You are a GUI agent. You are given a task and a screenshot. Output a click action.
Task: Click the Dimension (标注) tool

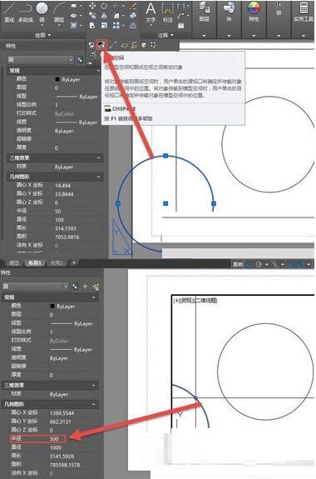[x=167, y=12]
